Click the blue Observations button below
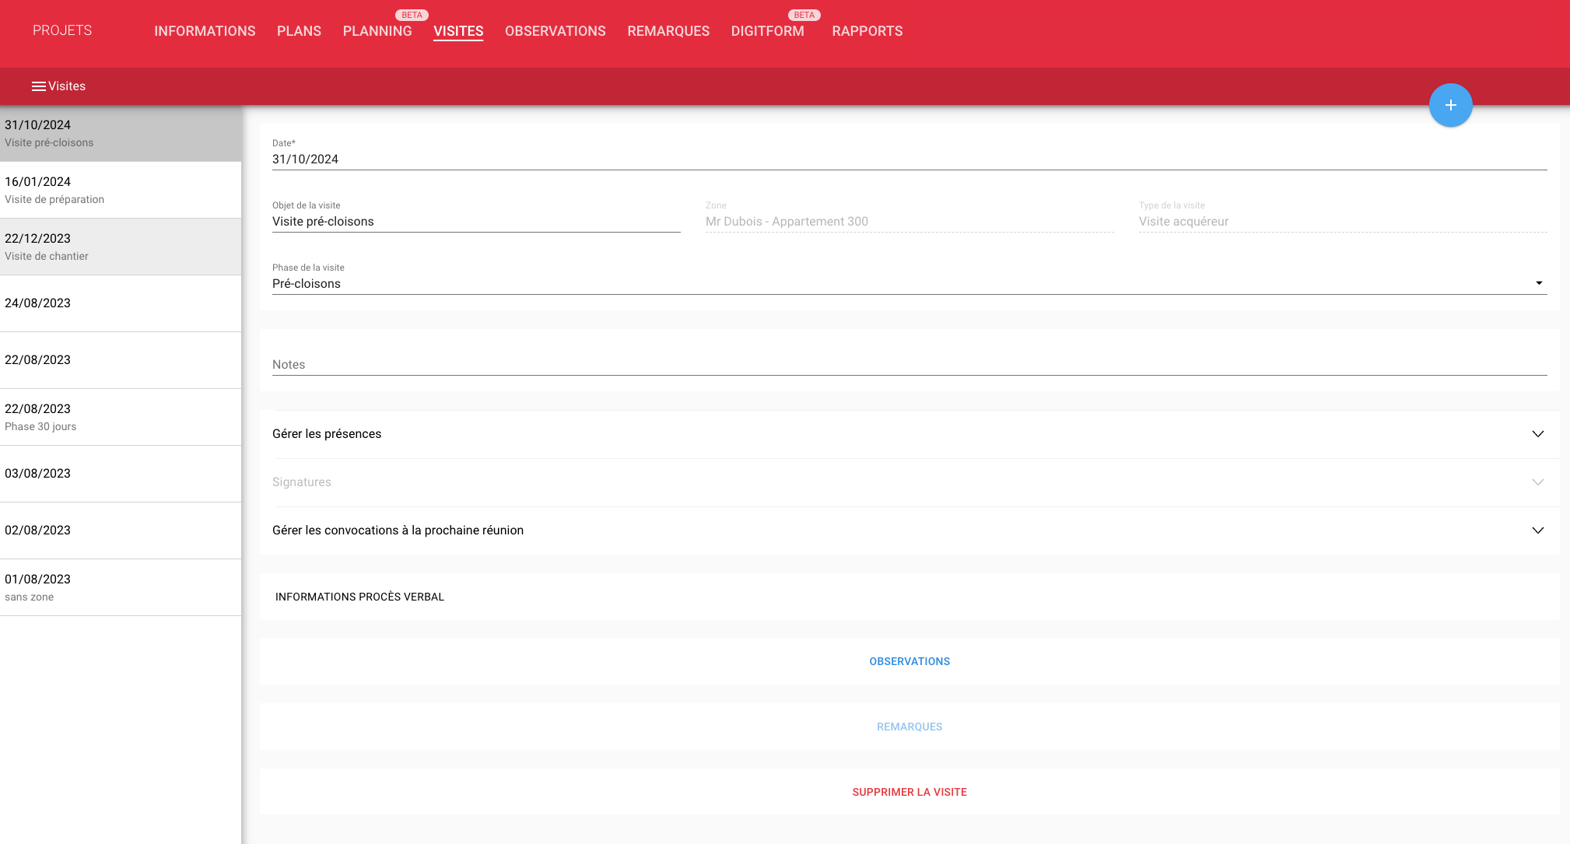Screen dimensions: 1570x844 point(909,661)
